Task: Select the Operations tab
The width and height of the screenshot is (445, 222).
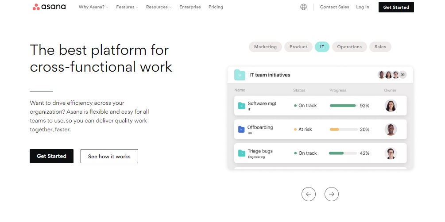Action: click(x=349, y=47)
